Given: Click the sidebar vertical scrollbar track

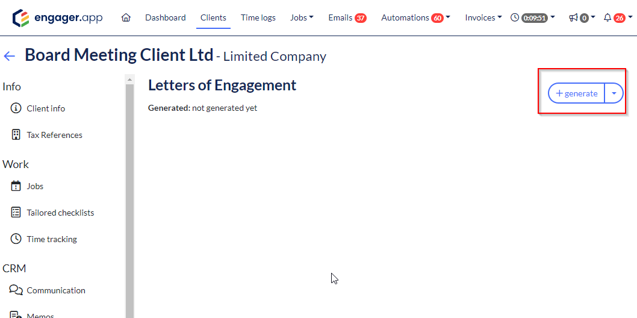Looking at the screenshot, I should click(129, 201).
